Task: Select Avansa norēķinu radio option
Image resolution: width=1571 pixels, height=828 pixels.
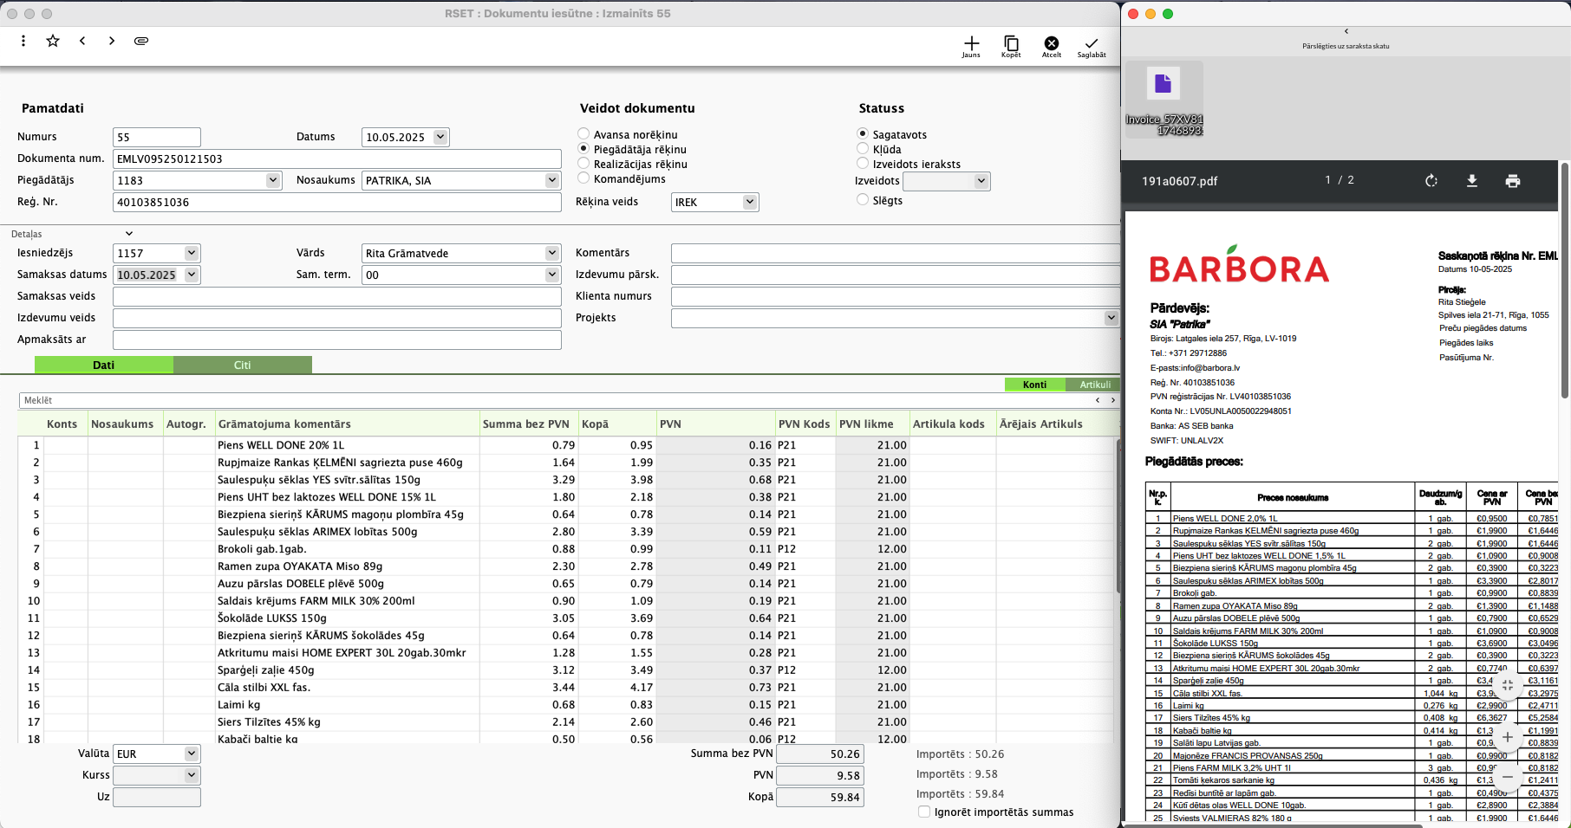Action: 583,134
